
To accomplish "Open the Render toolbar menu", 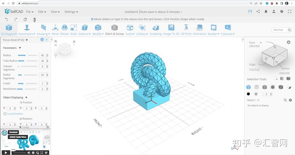I will click(x=213, y=30).
